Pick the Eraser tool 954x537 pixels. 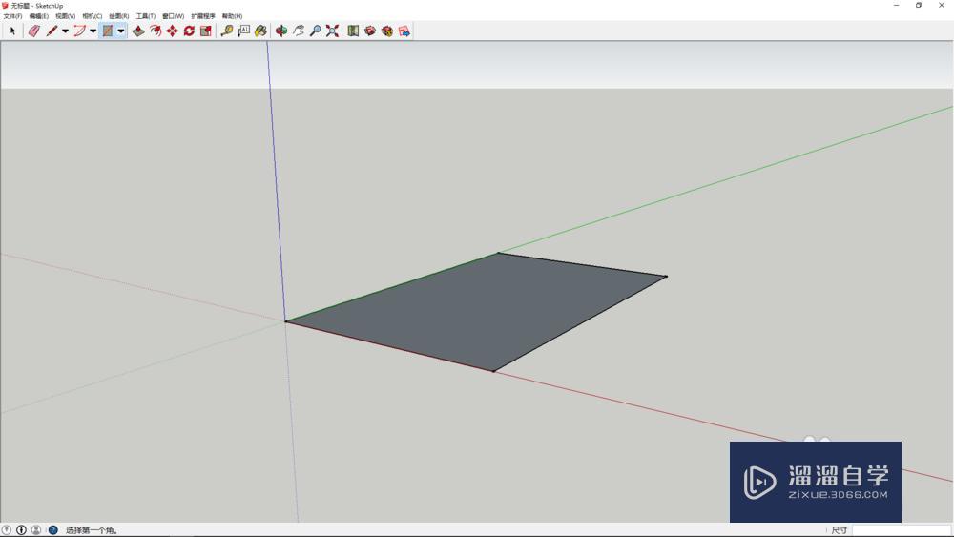click(x=34, y=31)
